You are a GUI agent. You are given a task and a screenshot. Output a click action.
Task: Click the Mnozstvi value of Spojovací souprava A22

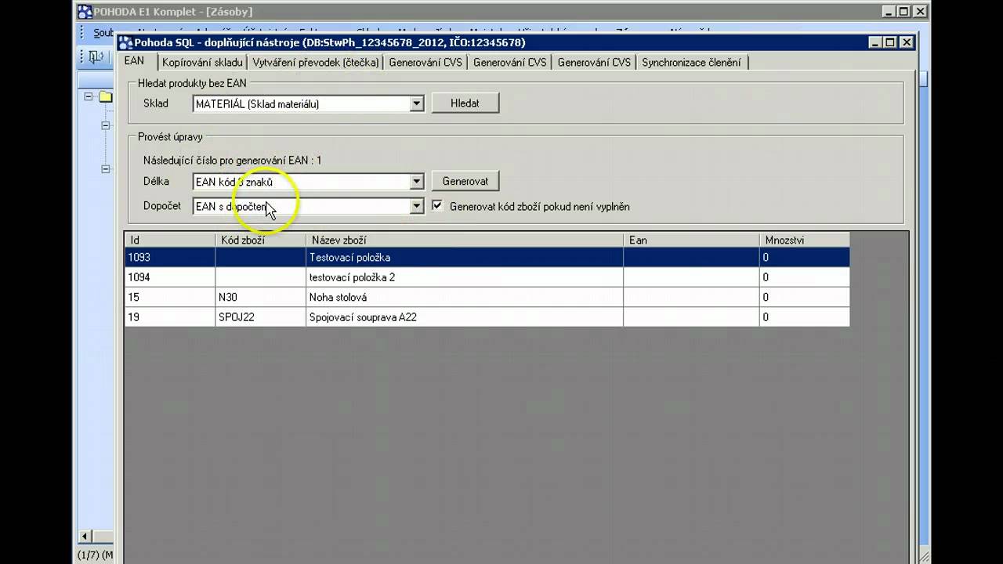tap(804, 317)
